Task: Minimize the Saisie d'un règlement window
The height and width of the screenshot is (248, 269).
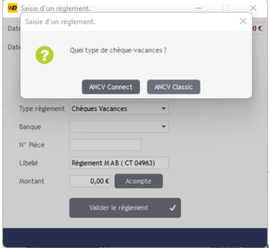Action: (199, 8)
